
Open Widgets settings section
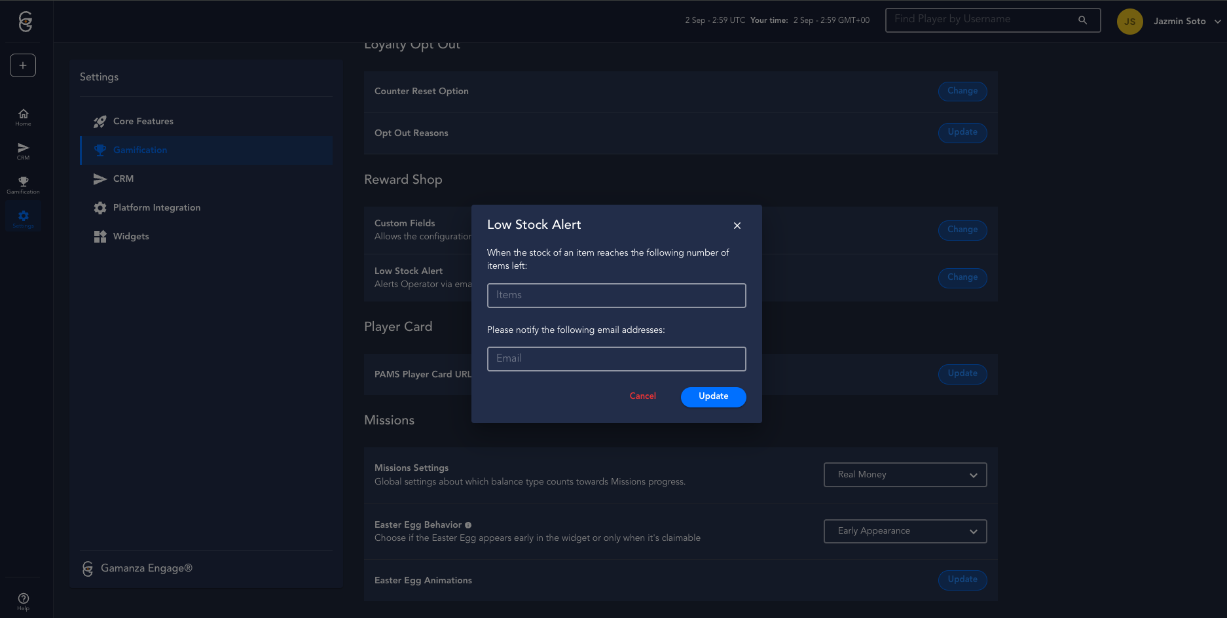coord(131,237)
